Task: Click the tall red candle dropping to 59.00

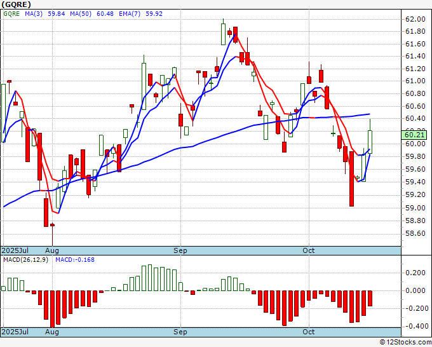Action: click(351, 179)
